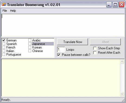126x103 pixels.
Task: Enable Portuguese in the language list
Action: click(4, 54)
